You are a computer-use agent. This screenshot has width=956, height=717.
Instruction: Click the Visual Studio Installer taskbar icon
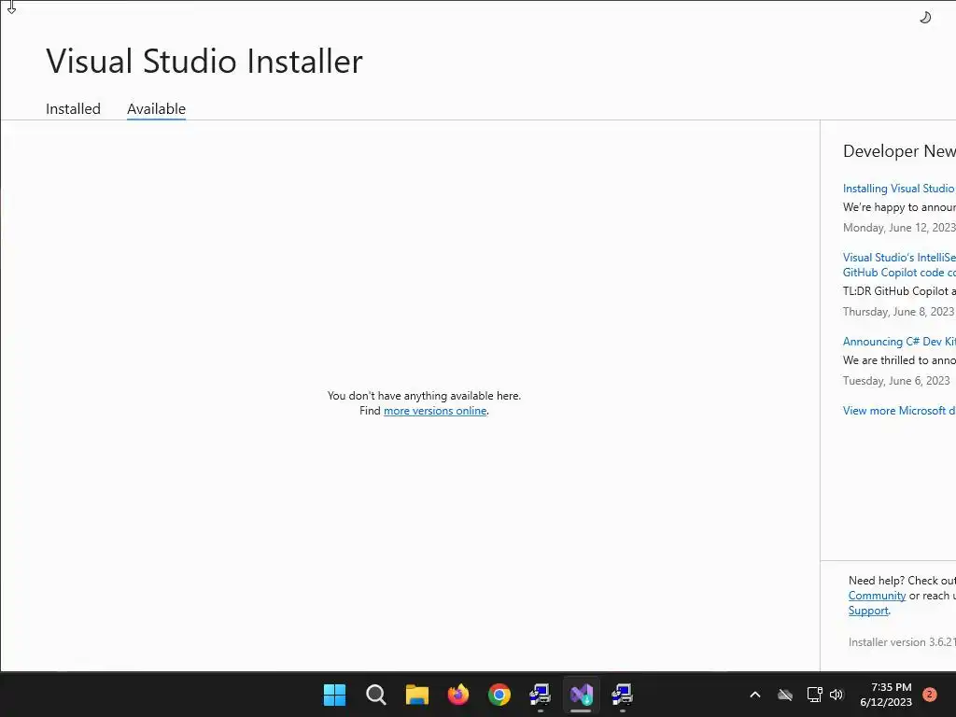[581, 695]
